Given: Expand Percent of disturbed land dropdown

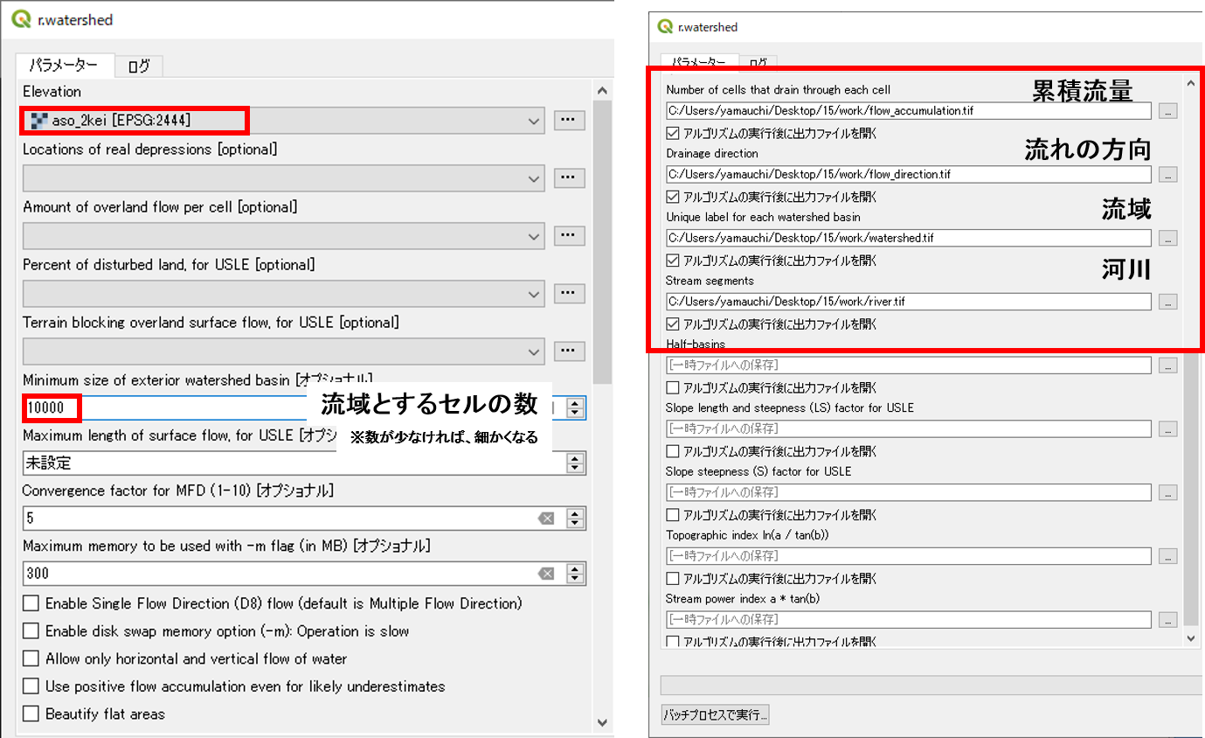Looking at the screenshot, I should pyautogui.click(x=282, y=294).
